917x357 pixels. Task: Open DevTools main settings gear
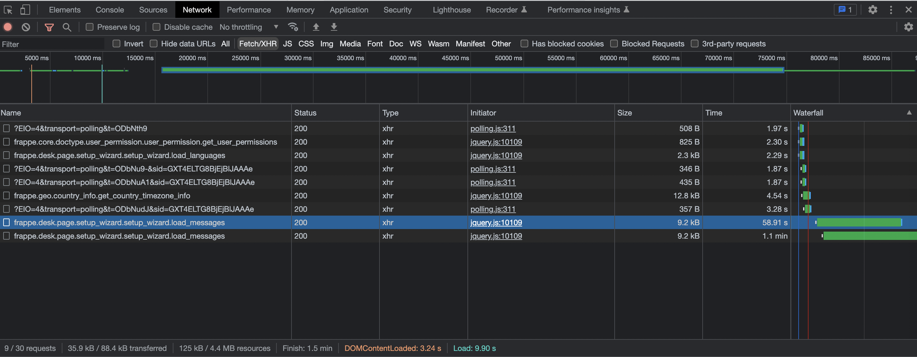[873, 10]
